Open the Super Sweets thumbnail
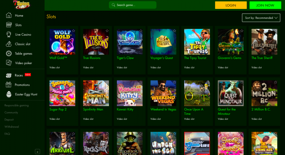This screenshot has width=285, height=155. click(x=230, y=143)
